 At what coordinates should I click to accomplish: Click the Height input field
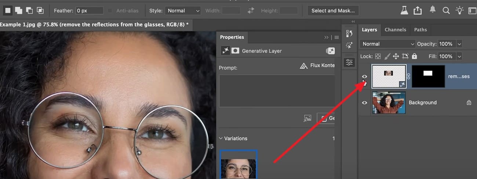pyautogui.click(x=288, y=11)
